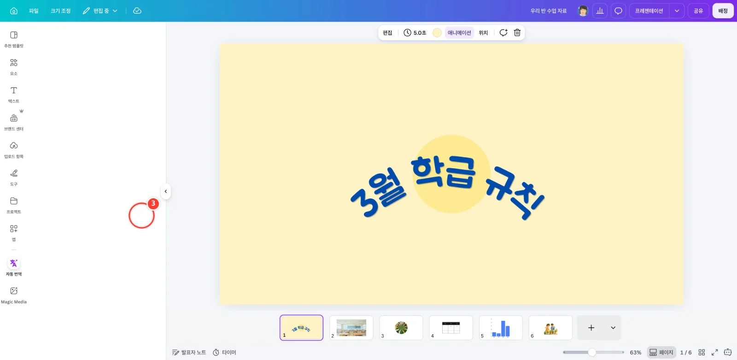
Task: Expand the arrow next to 프레젠테이션
Action: point(677,11)
